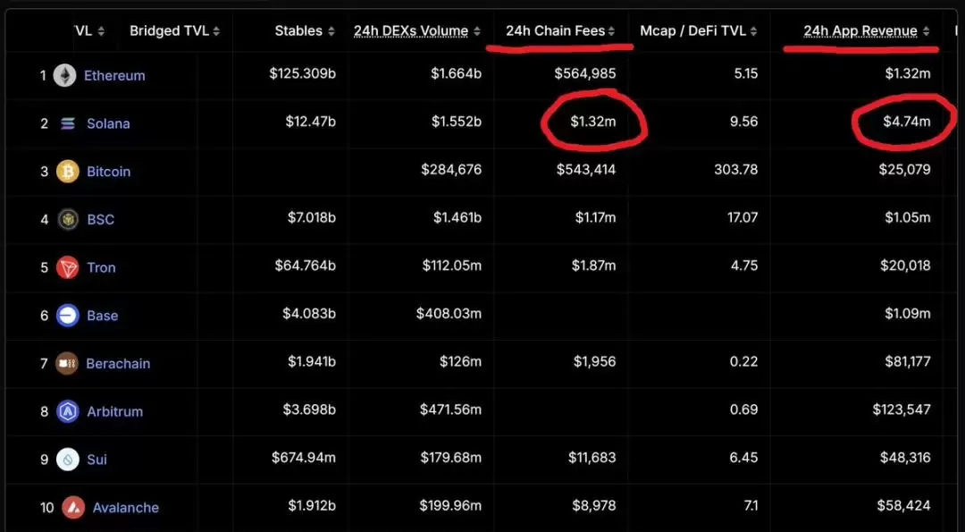The image size is (965, 532).
Task: Click the Tron chain logo icon
Action: (68, 267)
